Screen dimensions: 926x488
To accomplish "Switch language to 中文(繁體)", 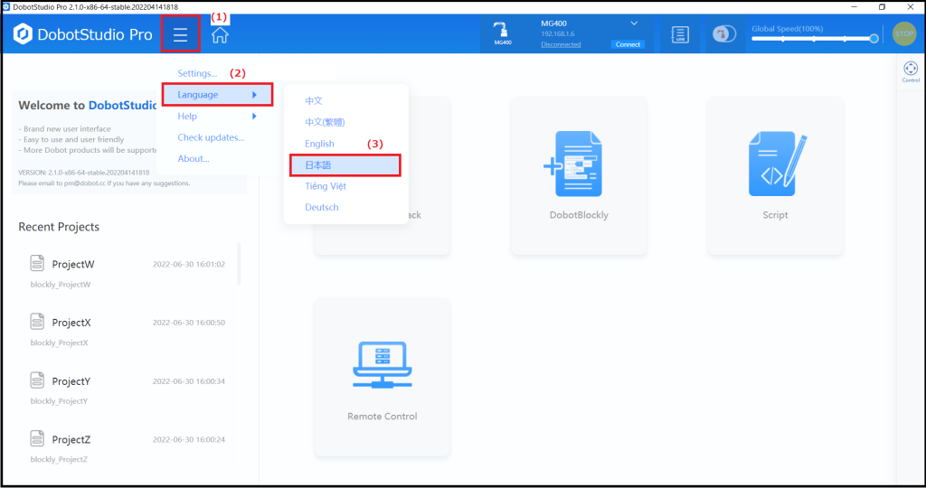I will point(325,122).
